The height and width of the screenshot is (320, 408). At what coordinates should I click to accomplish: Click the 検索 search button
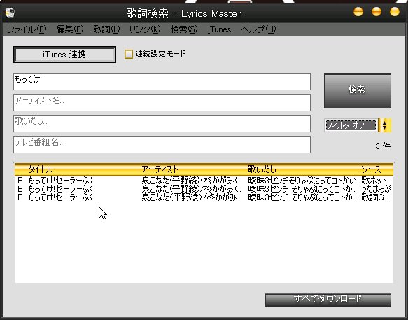tap(357, 90)
